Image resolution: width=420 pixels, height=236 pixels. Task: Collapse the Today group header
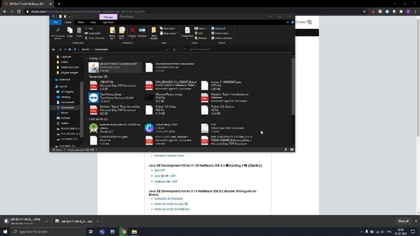click(87, 58)
